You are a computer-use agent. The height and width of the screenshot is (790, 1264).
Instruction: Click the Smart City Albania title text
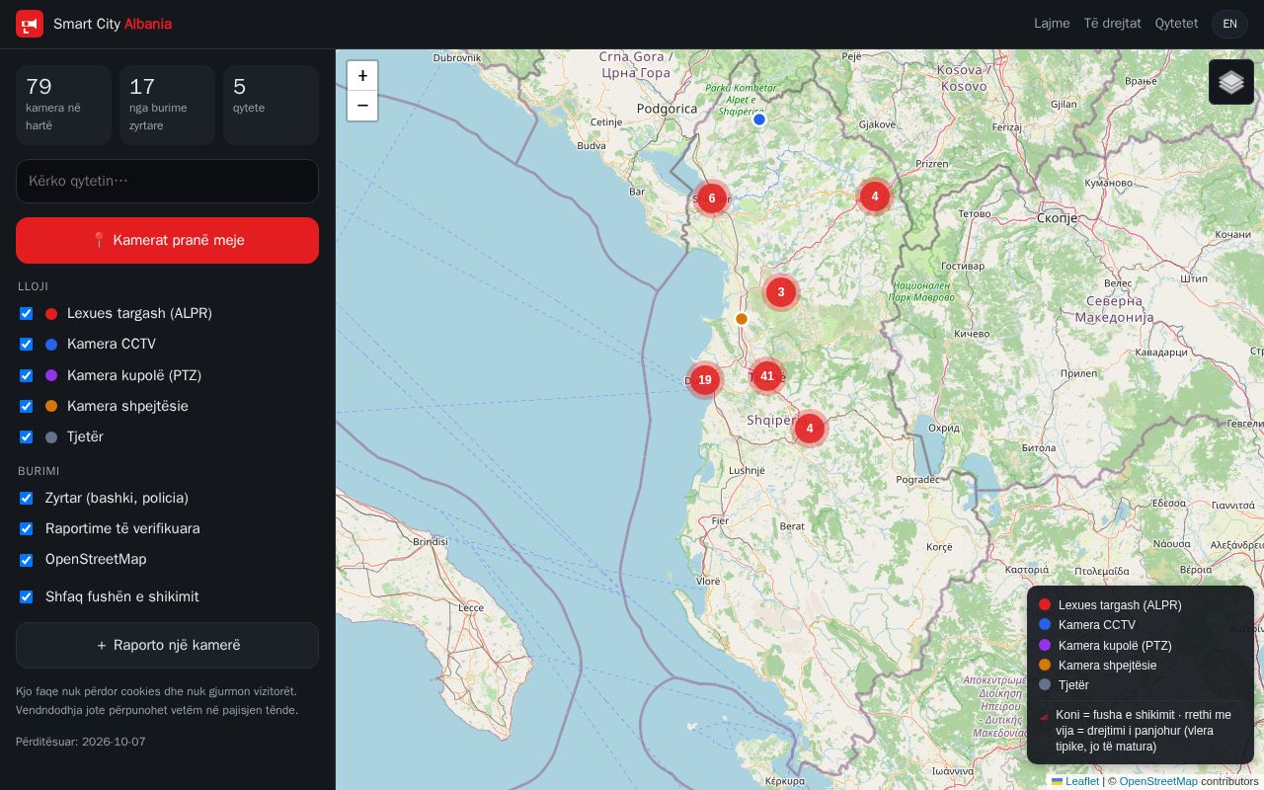tap(113, 24)
